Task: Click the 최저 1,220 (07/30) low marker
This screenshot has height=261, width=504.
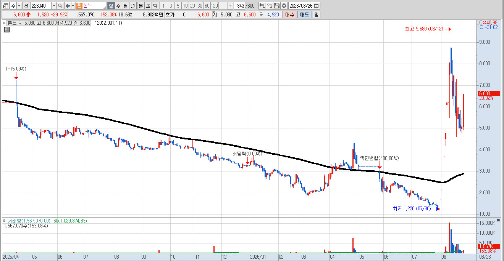Action: pos(412,208)
